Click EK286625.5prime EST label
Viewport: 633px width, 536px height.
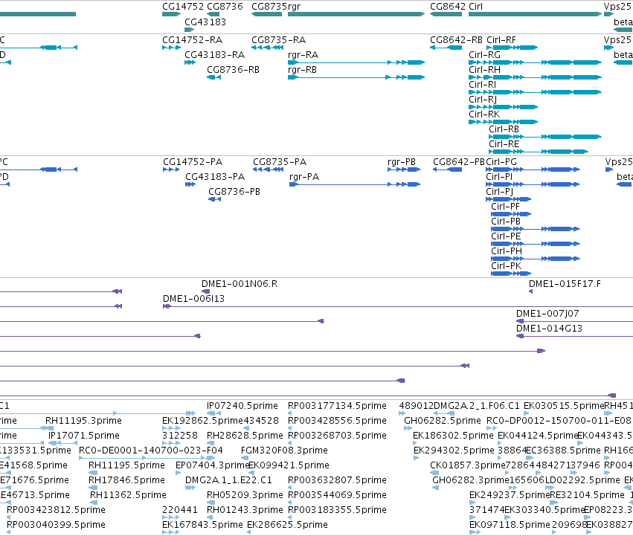[287, 526]
